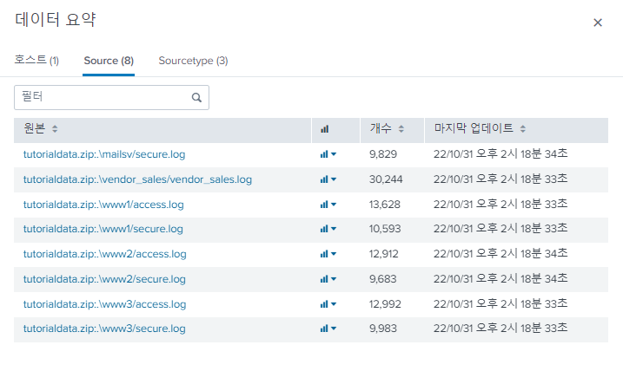Click last update time of mailsv/secure.log
The height and width of the screenshot is (371, 623).
(x=500, y=153)
